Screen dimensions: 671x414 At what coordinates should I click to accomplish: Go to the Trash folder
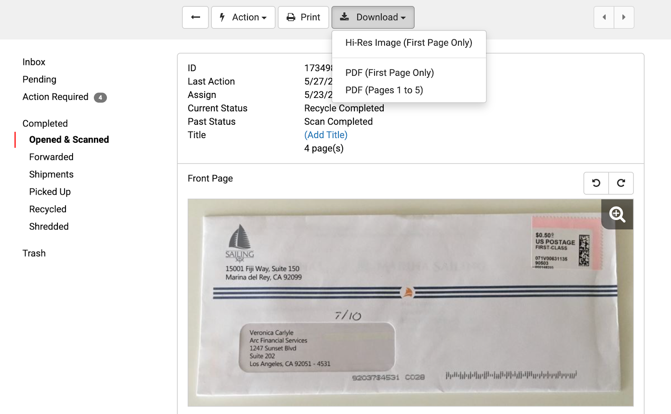[34, 253]
